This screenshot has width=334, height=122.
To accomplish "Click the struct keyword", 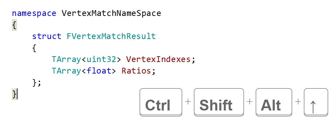I will pos(47,36).
